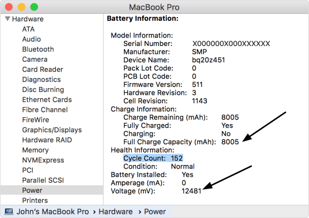The width and height of the screenshot is (309, 218).
Task: Open Hardware RAID section
Action: pyautogui.click(x=47, y=140)
